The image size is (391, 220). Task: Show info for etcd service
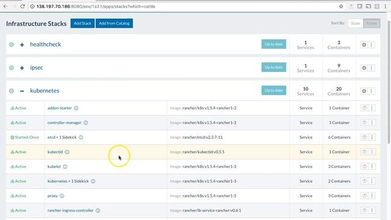81,137
